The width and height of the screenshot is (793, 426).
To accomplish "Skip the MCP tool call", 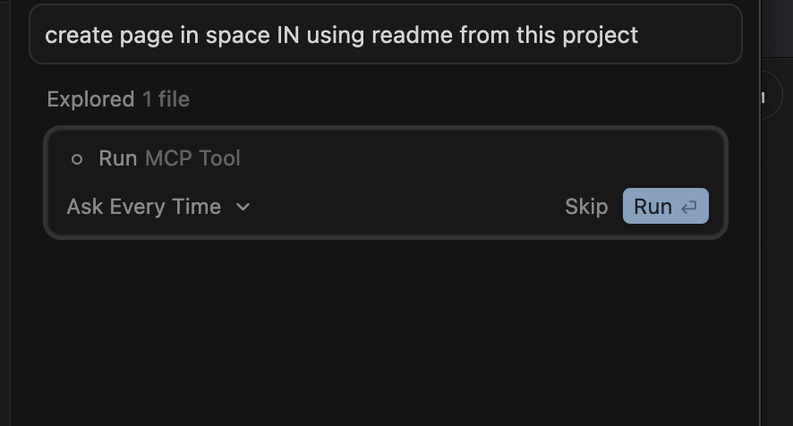I will point(586,207).
